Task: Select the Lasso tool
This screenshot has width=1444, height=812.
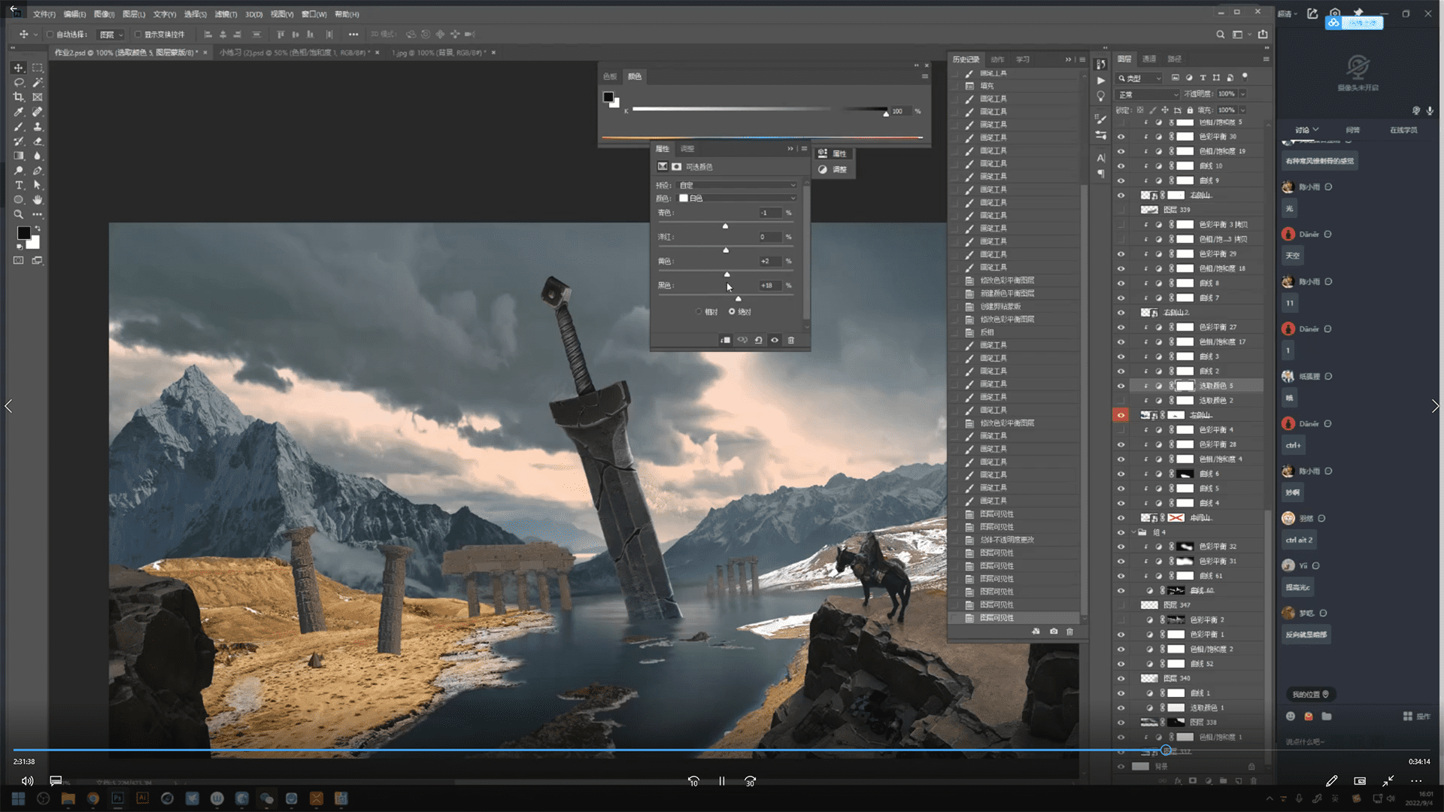Action: point(19,83)
